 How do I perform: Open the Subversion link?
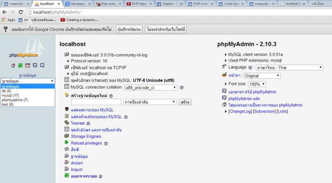click(x=264, y=111)
